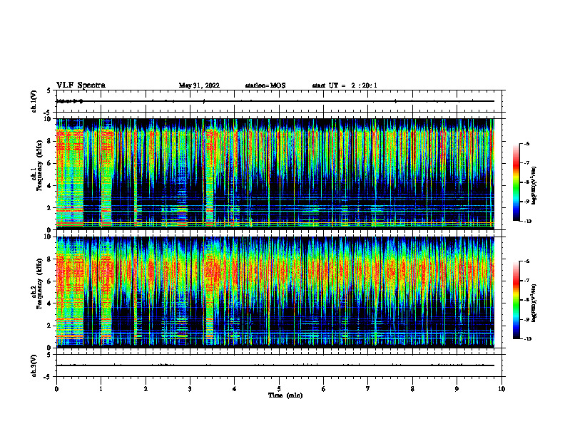Click time axis tick label "1"
565x436 pixels.
click(101, 389)
